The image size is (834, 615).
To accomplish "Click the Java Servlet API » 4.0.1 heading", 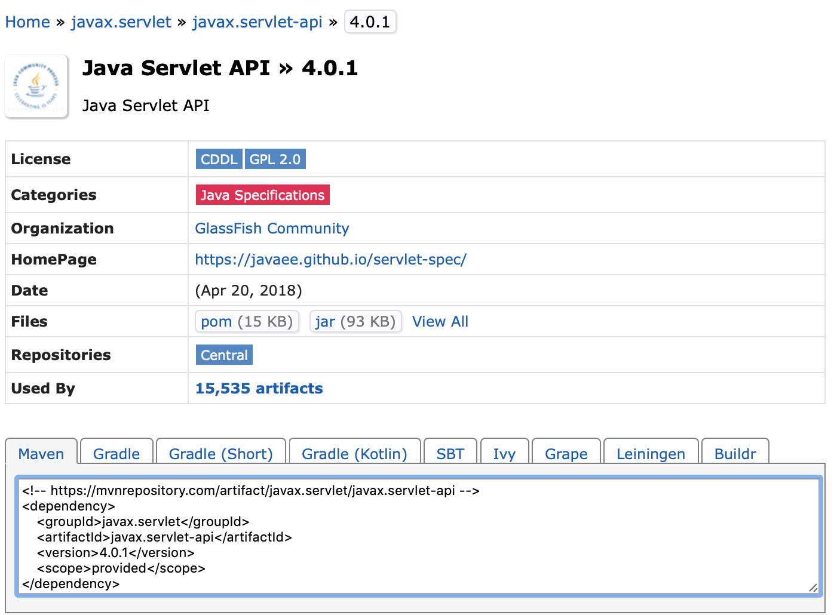I will 220,68.
